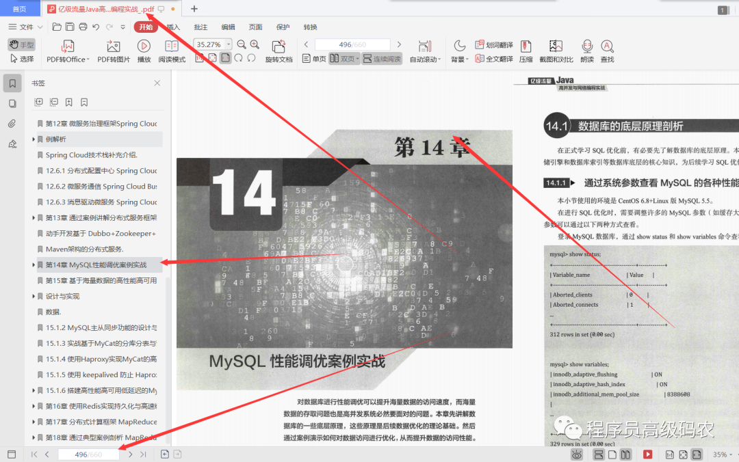Switch to 单页 single page view
Image resolution: width=739 pixels, height=462 pixels.
coord(314,58)
